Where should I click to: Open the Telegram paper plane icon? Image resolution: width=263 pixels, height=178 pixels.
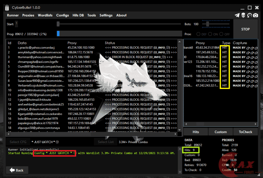237,15
